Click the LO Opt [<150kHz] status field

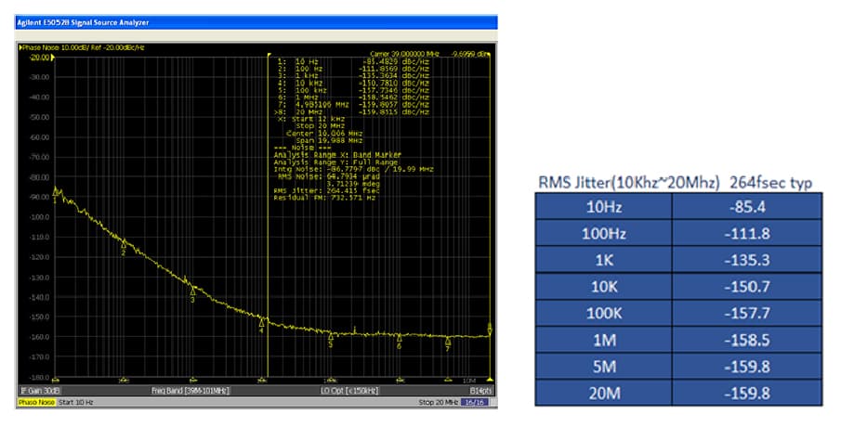coord(349,391)
